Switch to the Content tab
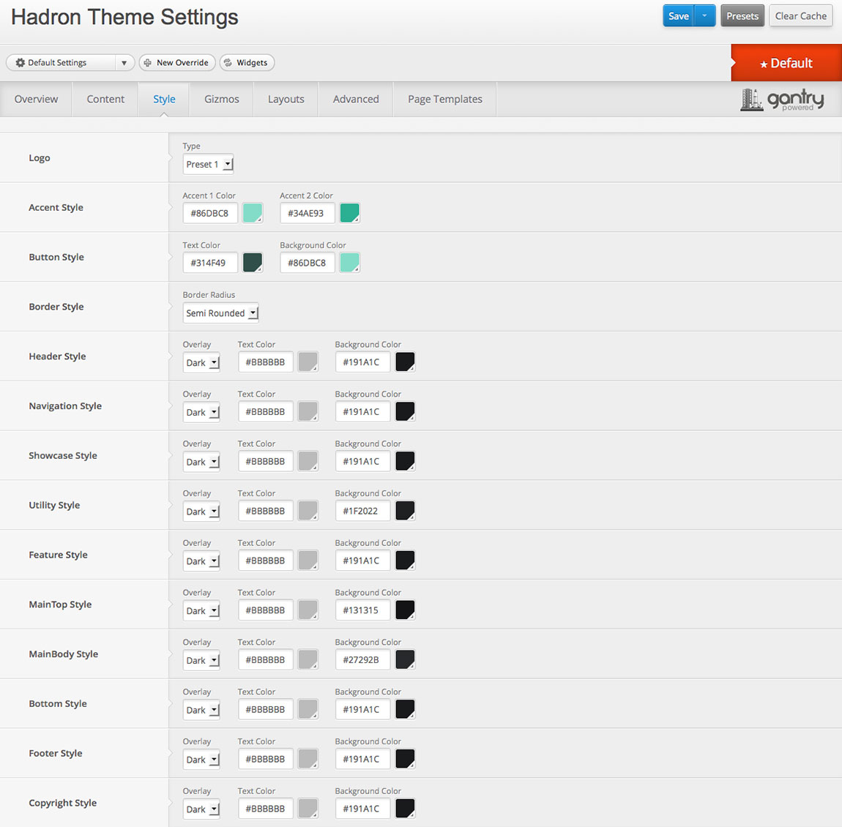 (105, 100)
